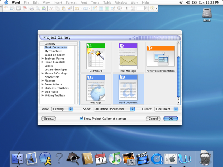Open the Help menu
Viewport: 223px width, 167px height.
146,3
